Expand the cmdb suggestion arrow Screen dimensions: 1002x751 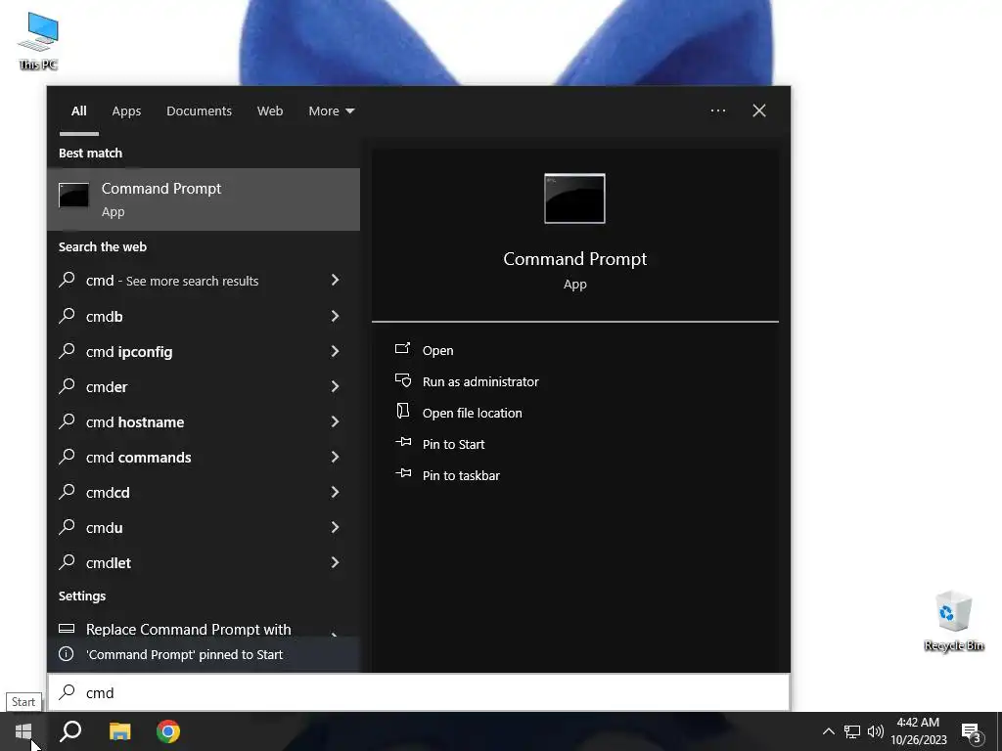coord(335,316)
